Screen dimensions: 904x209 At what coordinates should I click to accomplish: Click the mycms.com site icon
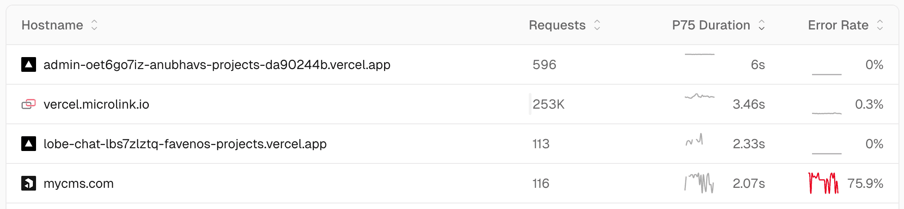(29, 183)
